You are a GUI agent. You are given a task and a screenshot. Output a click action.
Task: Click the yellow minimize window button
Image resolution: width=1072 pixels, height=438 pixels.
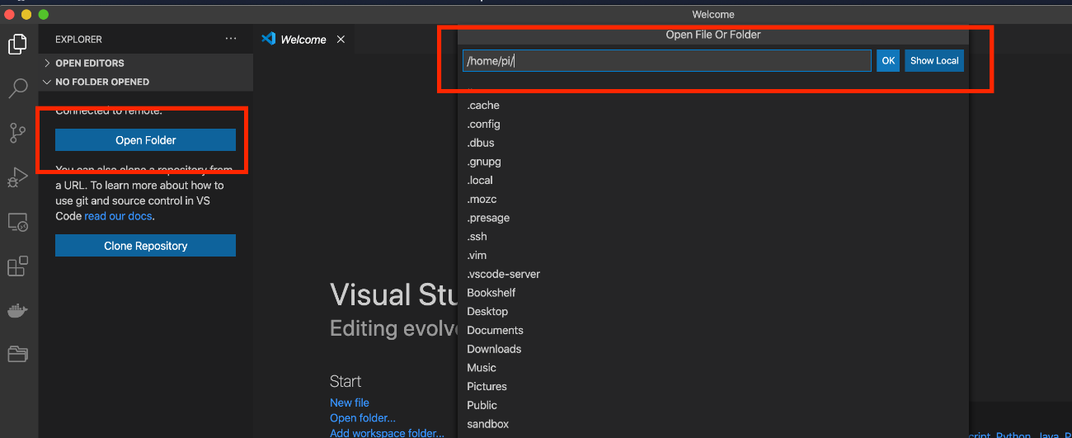point(27,15)
